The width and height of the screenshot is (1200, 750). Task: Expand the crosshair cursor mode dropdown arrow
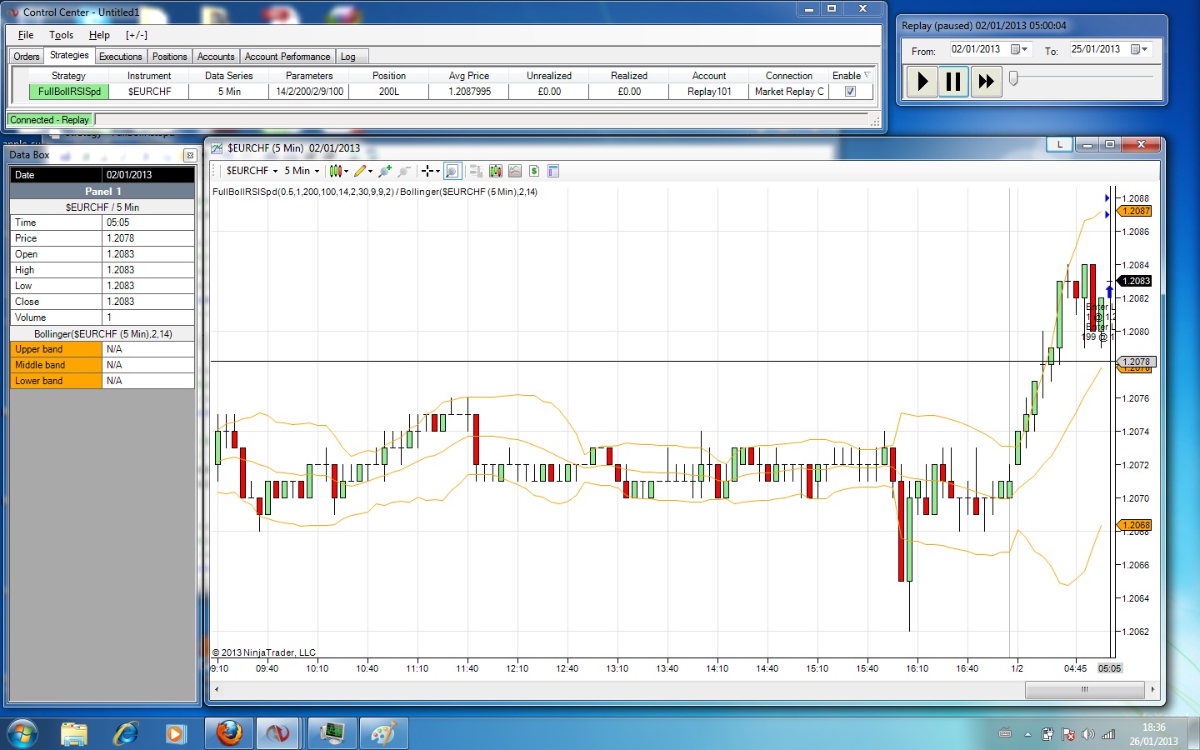pos(437,172)
